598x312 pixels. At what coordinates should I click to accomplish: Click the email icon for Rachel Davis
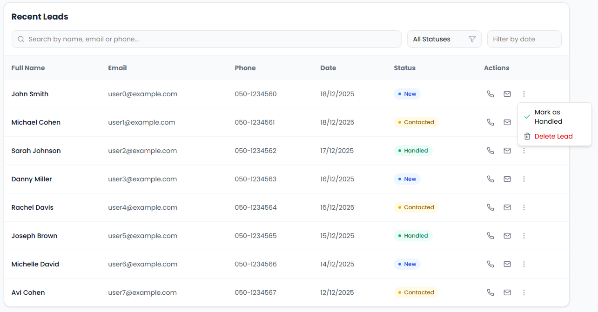click(507, 207)
